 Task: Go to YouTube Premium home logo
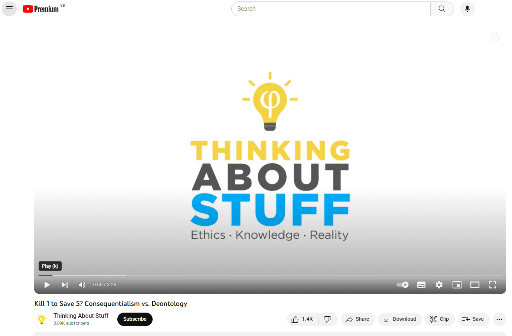41,9
